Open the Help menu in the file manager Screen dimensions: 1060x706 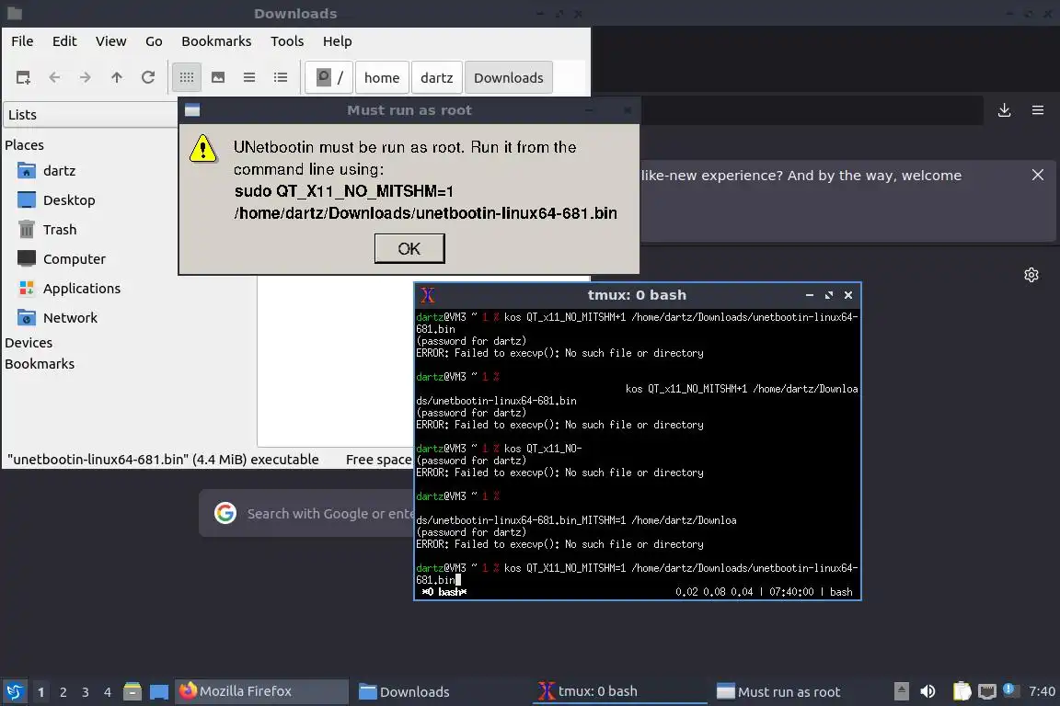338,41
